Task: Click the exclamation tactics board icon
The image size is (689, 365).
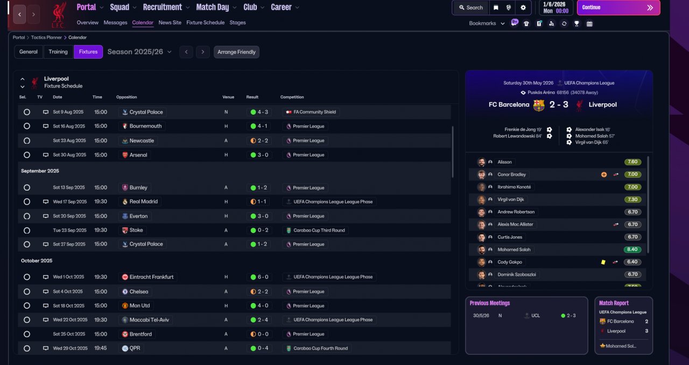Action: point(539,23)
